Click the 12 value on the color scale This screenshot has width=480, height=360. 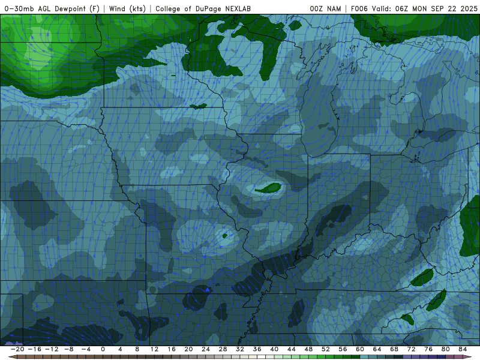154,349
